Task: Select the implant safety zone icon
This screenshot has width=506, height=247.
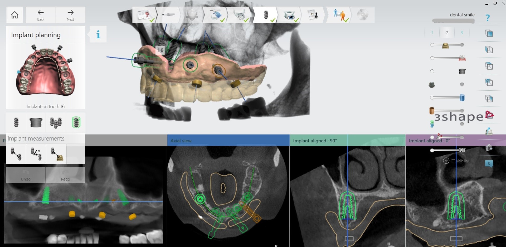Action: pyautogui.click(x=76, y=122)
